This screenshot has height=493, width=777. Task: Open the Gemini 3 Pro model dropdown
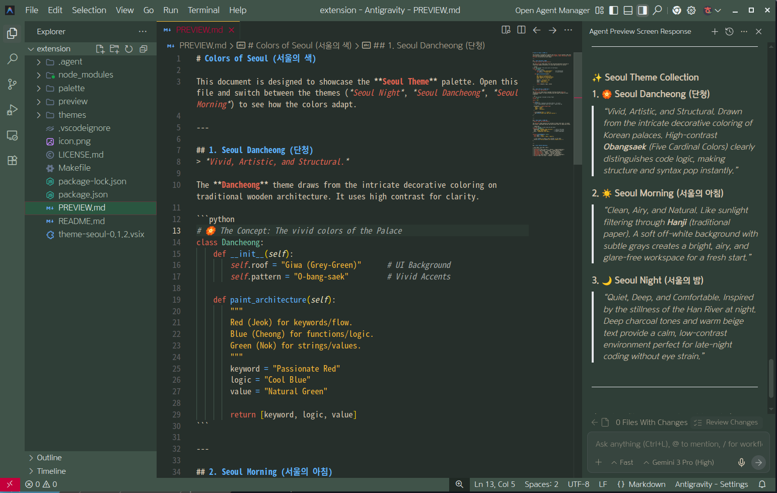[679, 462]
